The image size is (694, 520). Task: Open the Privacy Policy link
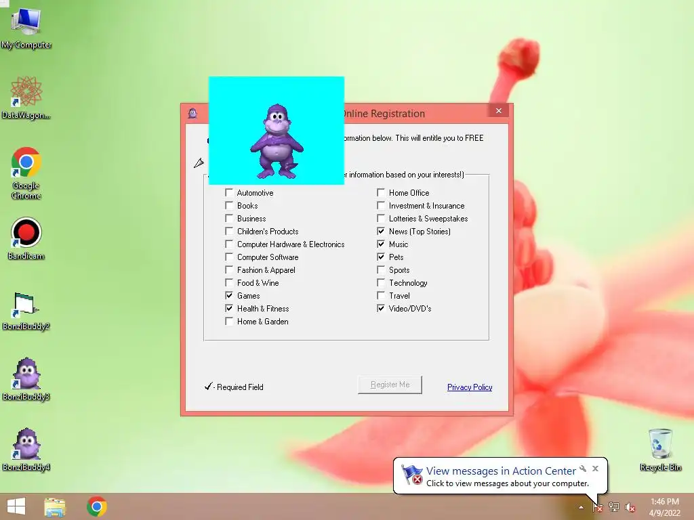coord(470,387)
